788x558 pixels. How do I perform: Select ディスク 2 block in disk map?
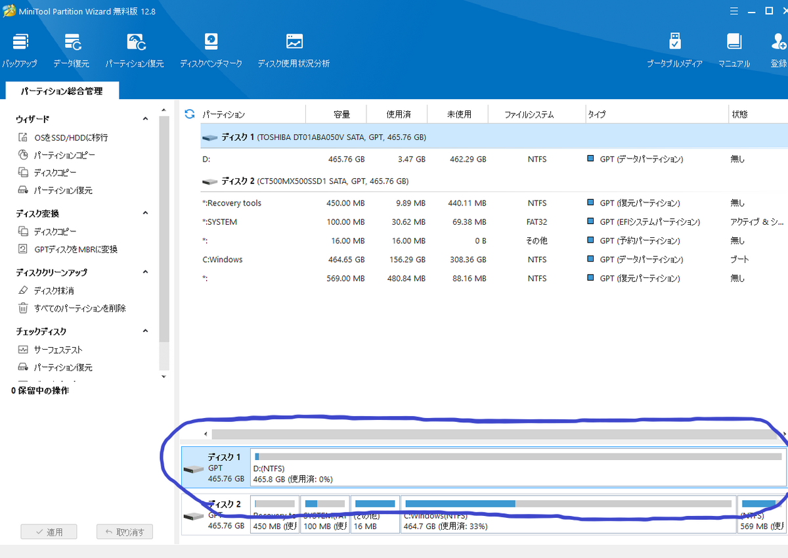pyautogui.click(x=215, y=515)
